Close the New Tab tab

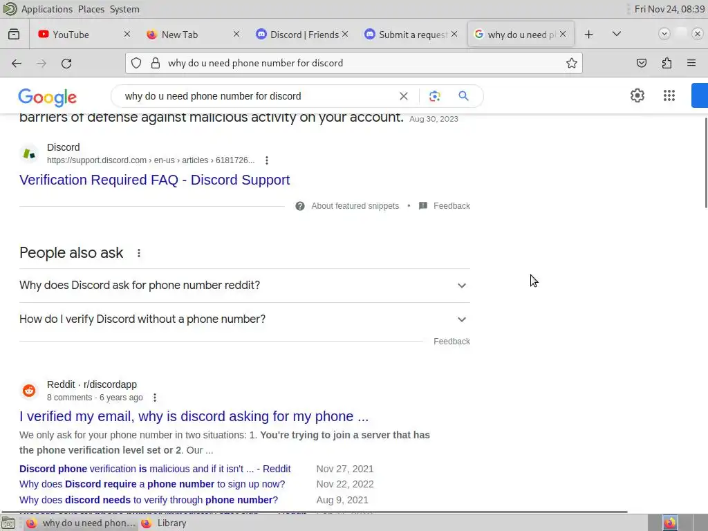click(x=236, y=35)
